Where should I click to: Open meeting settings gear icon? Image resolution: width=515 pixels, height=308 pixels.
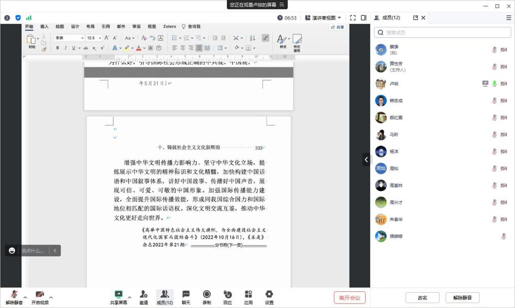[x=269, y=295]
